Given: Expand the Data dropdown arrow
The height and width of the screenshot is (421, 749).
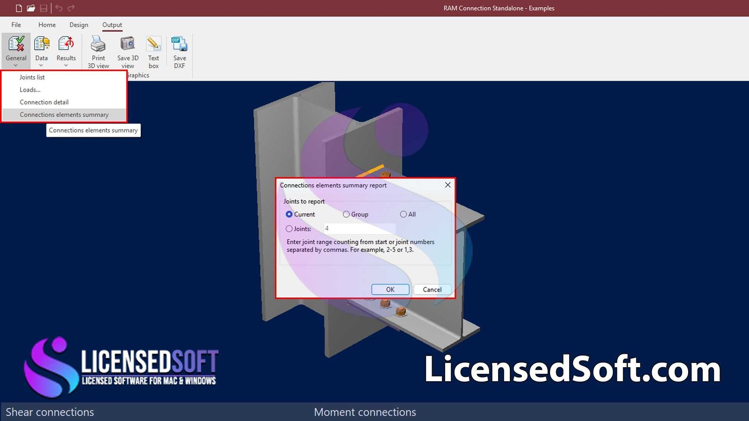Looking at the screenshot, I should 41,65.
